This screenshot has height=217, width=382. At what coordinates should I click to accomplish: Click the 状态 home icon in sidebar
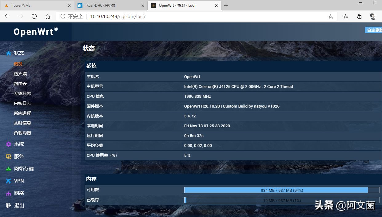(9, 53)
